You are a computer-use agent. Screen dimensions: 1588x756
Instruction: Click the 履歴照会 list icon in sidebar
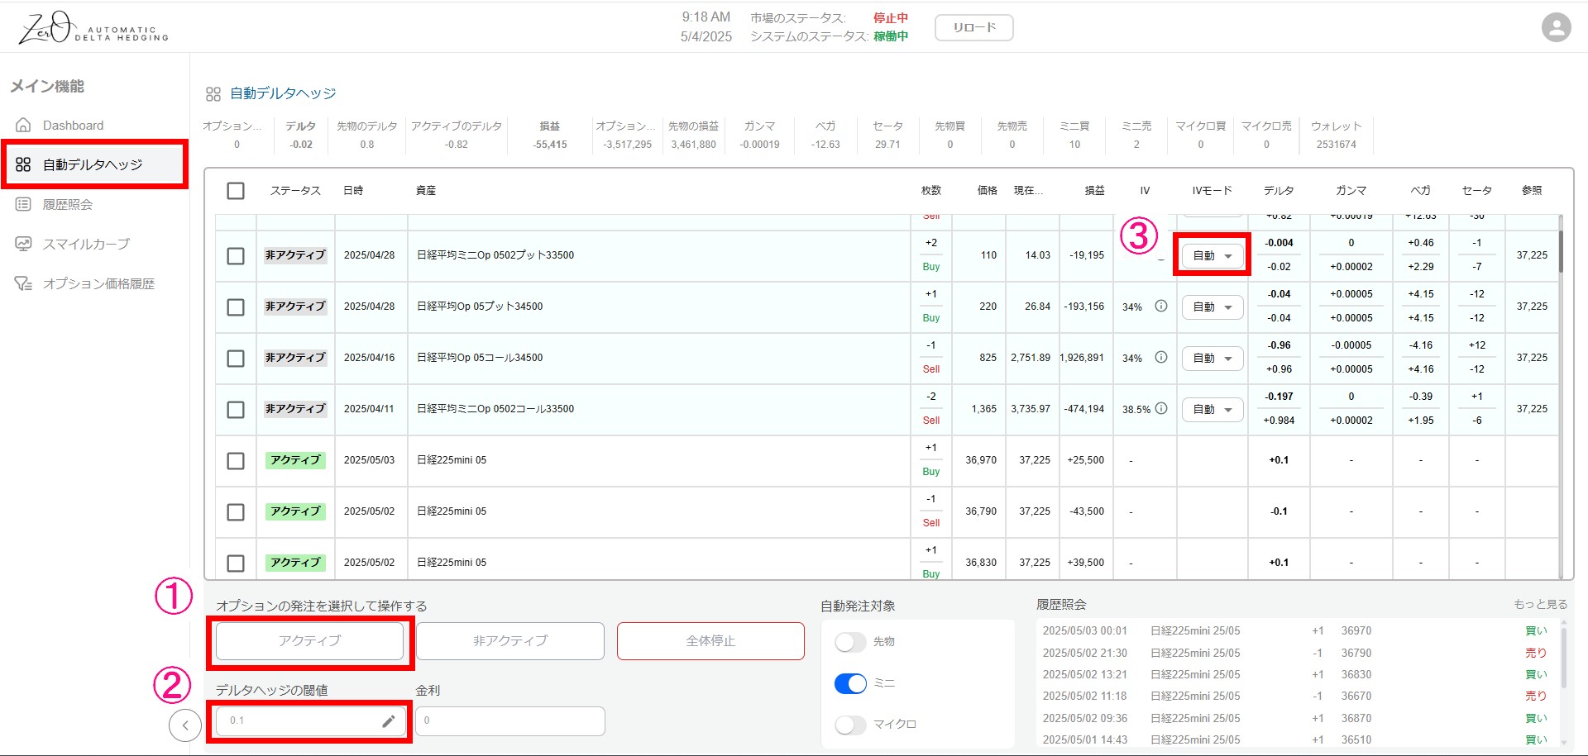(x=24, y=205)
